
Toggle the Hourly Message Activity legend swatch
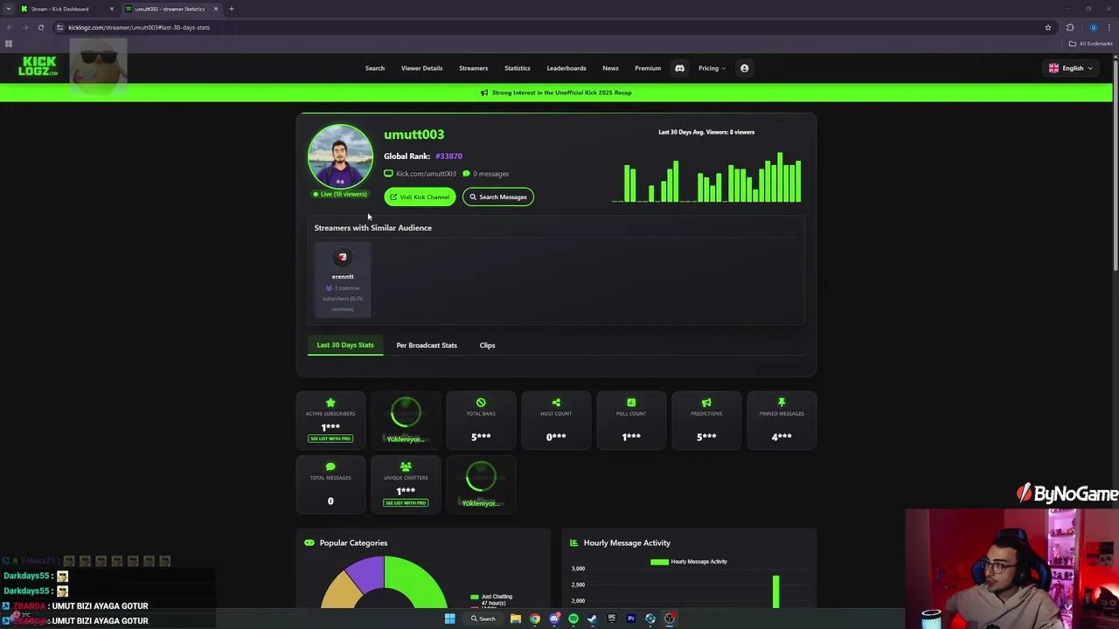tap(659, 562)
